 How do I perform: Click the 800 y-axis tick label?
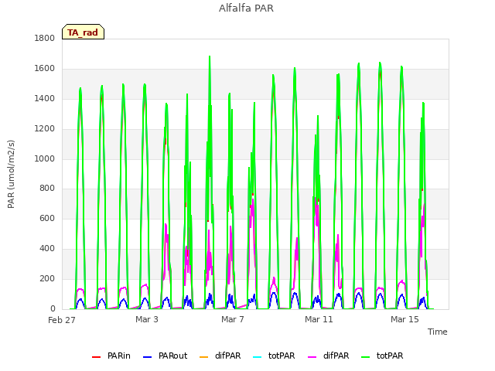point(47,189)
